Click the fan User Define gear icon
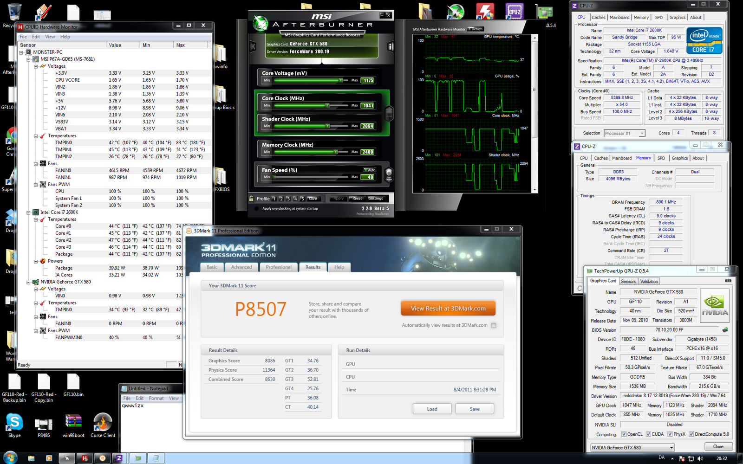 click(x=389, y=174)
